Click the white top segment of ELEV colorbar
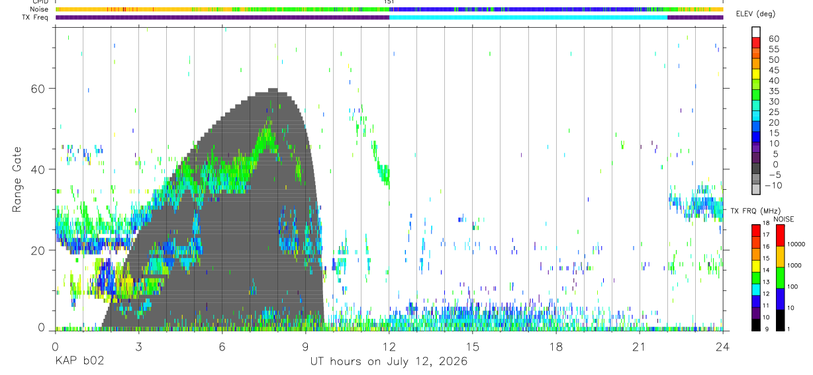813x375 pixels. (756, 32)
